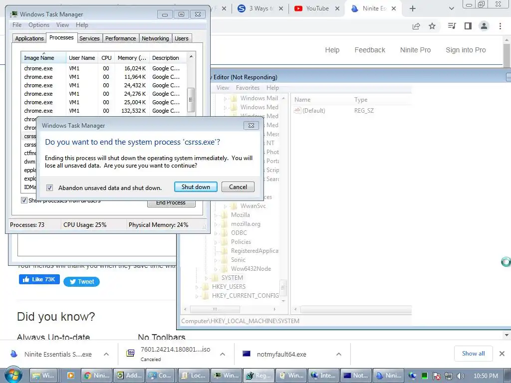511x383 pixels.
Task: Click End Process button in Task Manager
Action: tap(171, 203)
